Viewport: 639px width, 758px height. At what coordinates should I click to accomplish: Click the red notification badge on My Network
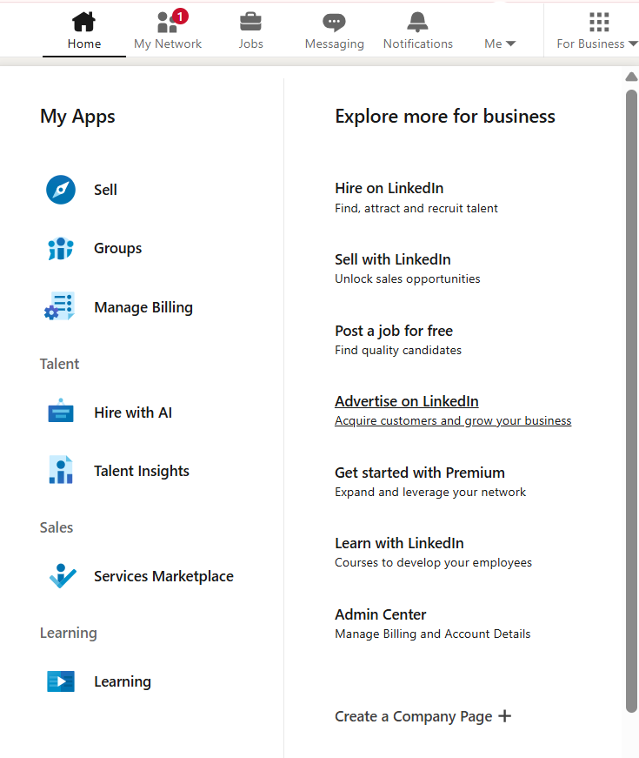pyautogui.click(x=180, y=17)
